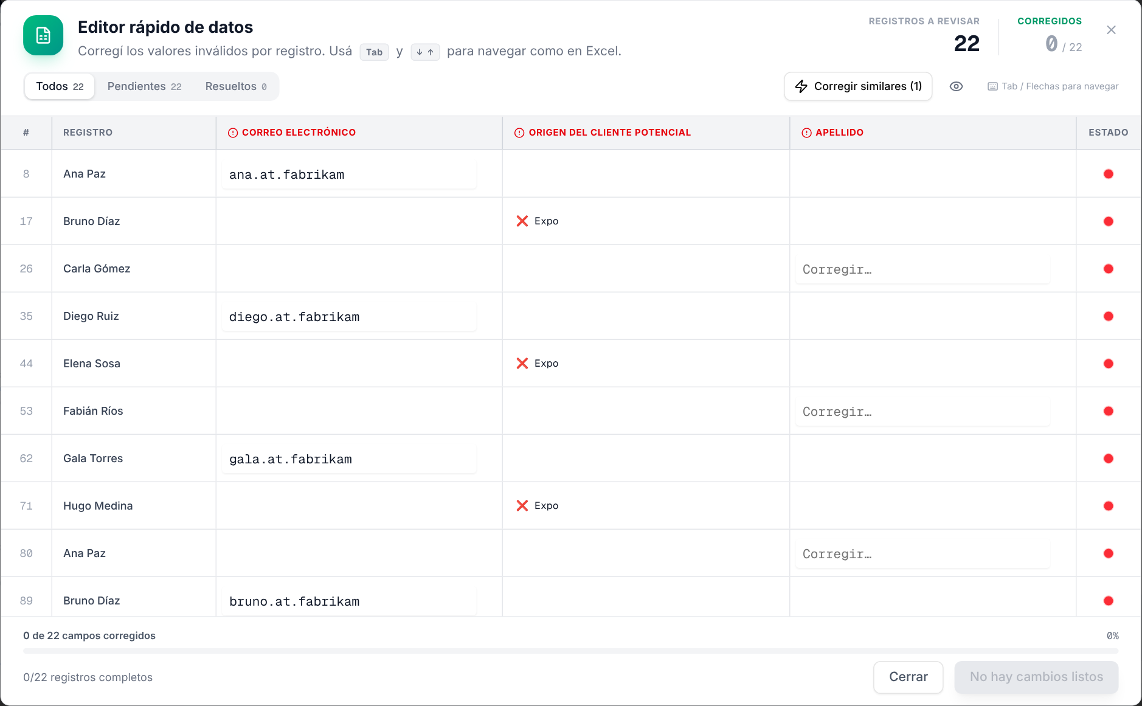1142x706 pixels.
Task: Close the data editor dialog
Action: click(x=1111, y=30)
